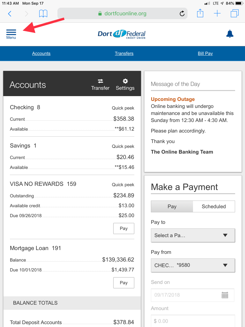Open the hamburger Menu icon
Screen dimensions: 245x327
click(11, 34)
